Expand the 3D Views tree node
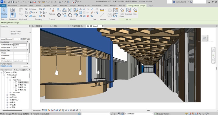The image size is (218, 115). pos(10,93)
